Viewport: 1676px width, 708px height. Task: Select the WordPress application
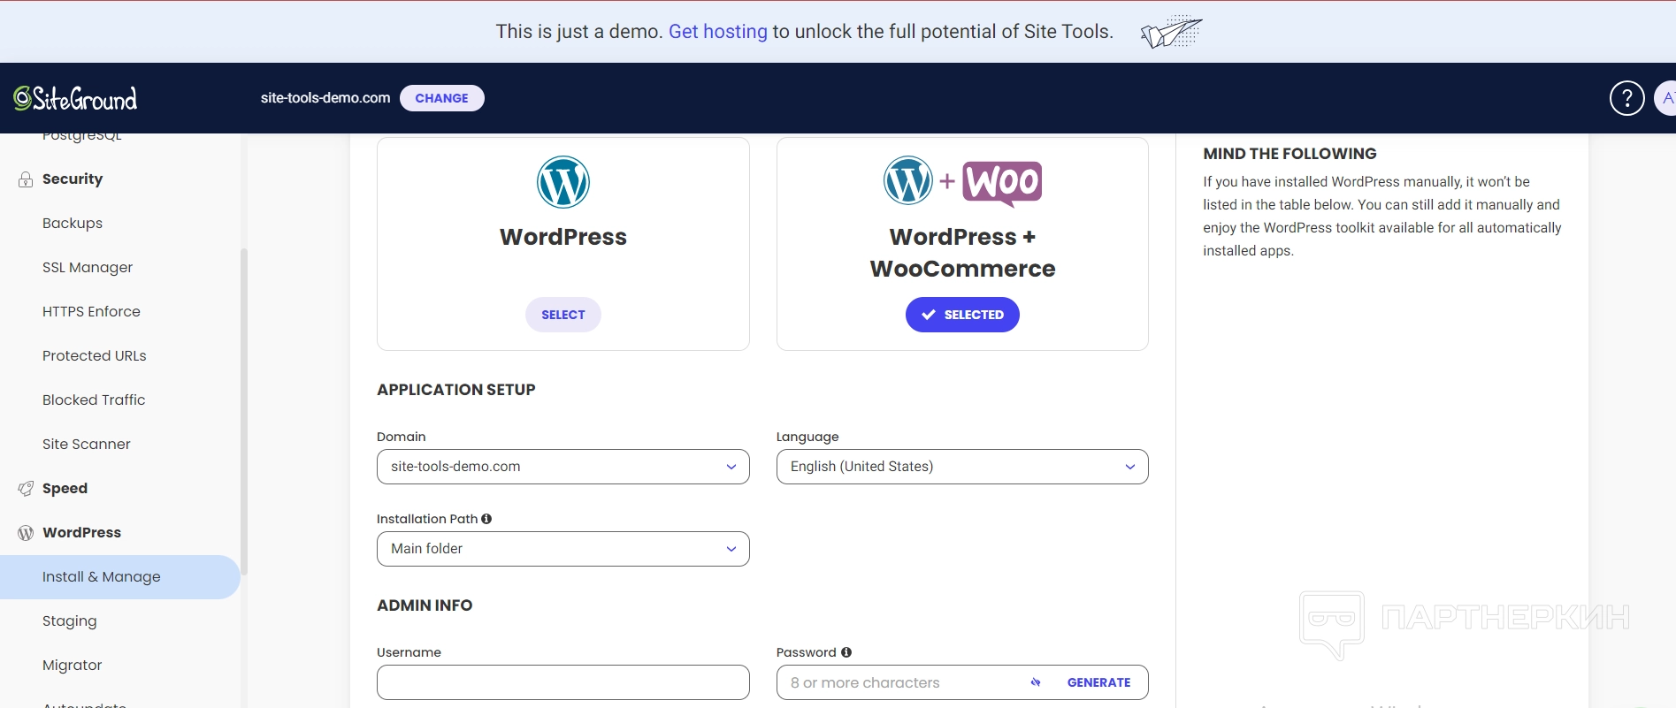point(563,315)
